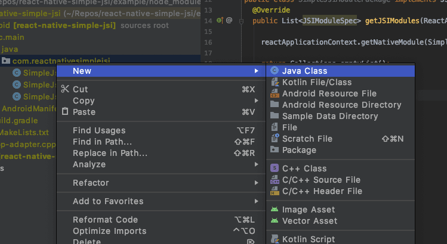Select com.reactnativesimplejsi package in tree

pos(61,60)
